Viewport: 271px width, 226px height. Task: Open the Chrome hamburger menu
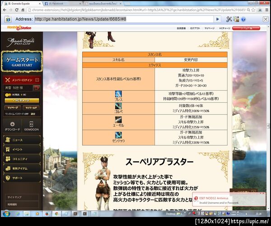(x=267, y=10)
